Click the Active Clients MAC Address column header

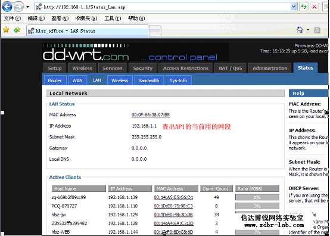coord(176,189)
